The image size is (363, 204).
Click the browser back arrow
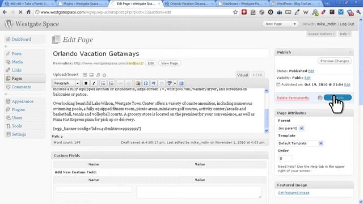(5, 12)
